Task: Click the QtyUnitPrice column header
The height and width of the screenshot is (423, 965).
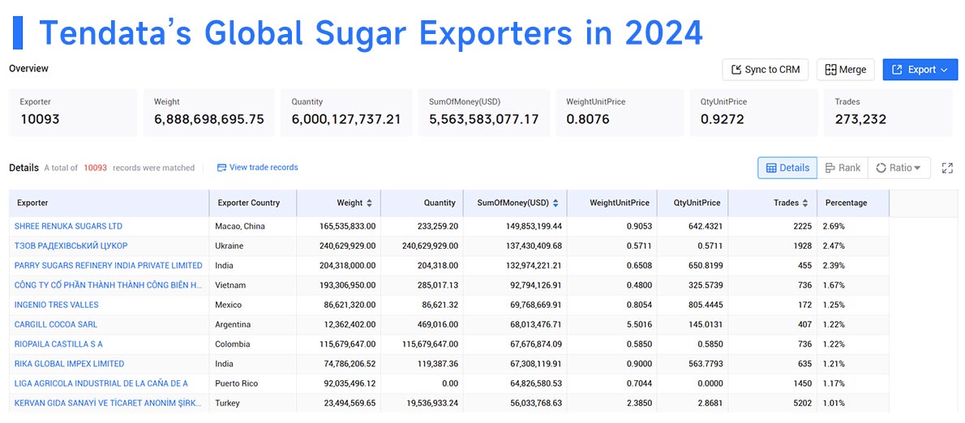Action: [693, 203]
